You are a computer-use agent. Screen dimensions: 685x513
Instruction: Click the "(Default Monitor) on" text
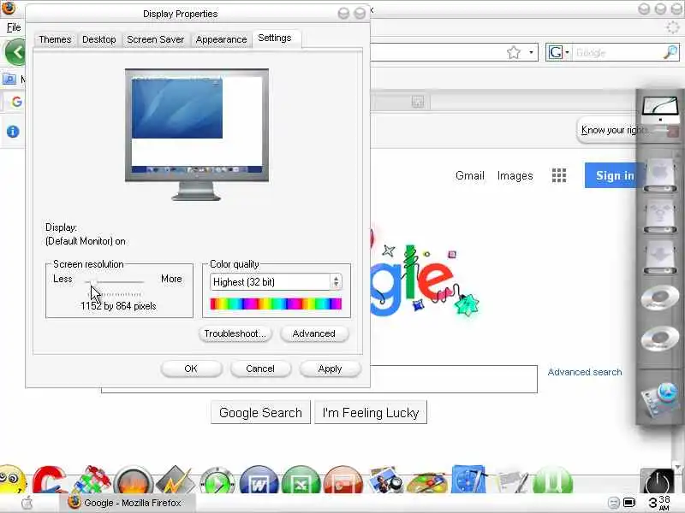tap(86, 241)
